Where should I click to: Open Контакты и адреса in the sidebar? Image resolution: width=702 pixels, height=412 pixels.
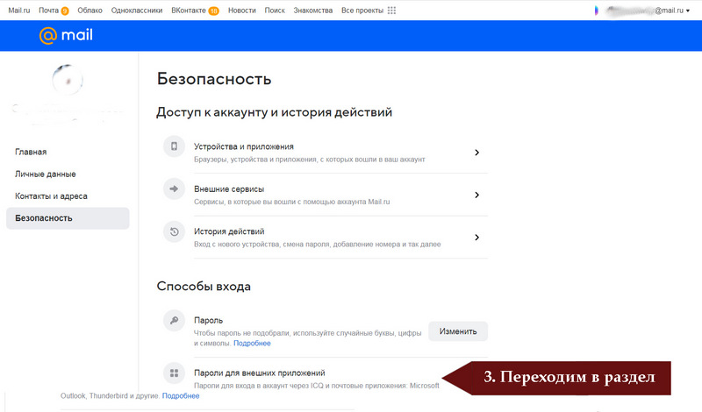(51, 195)
